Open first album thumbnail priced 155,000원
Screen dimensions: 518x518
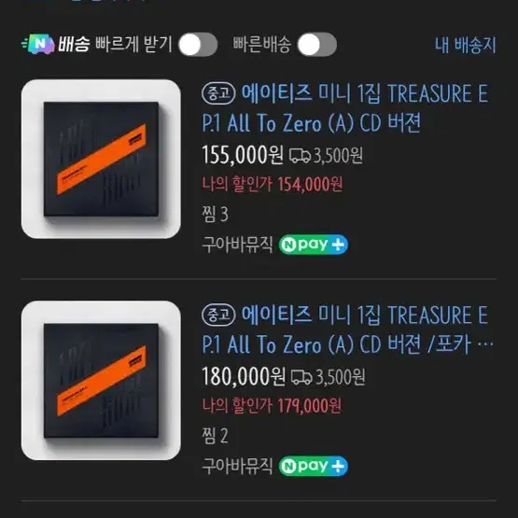coord(101,159)
